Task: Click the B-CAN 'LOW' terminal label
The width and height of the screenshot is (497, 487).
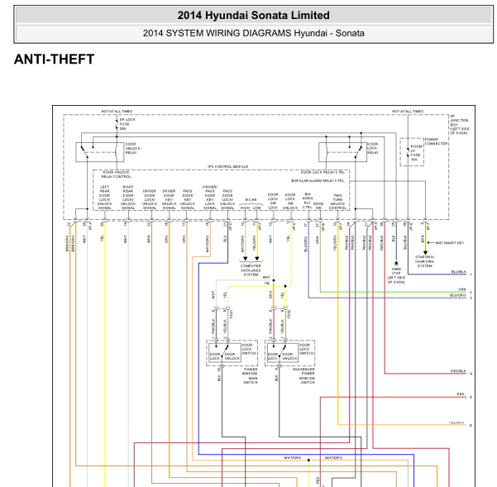Action: click(256, 208)
